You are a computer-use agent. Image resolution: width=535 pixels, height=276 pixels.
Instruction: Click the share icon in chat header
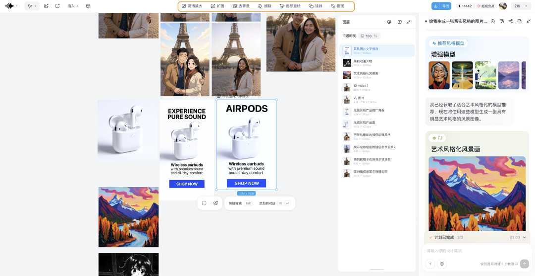[510, 21]
